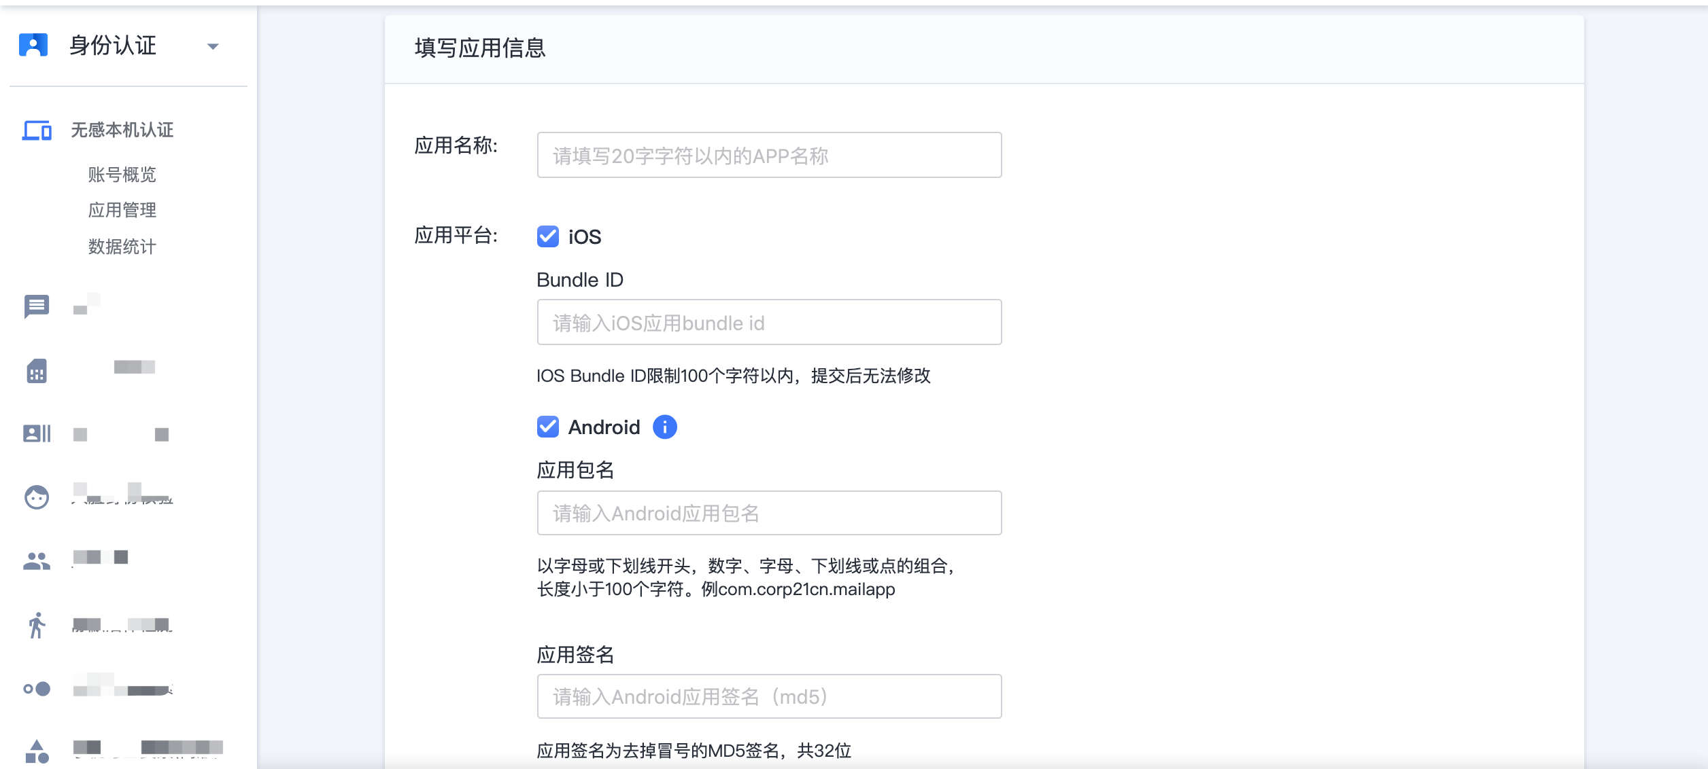Open the 账号概览 menu item
The image size is (1708, 769).
click(x=122, y=175)
